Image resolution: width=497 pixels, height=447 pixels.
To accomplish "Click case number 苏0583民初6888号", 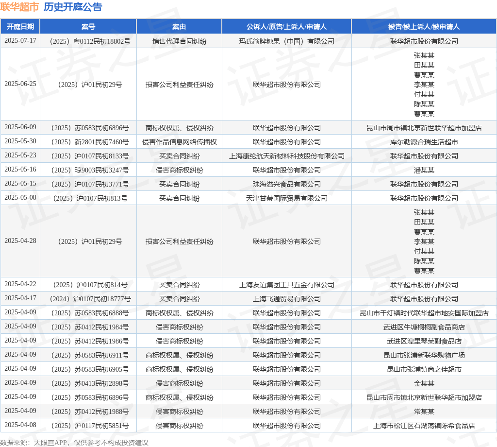I will 90,313.
